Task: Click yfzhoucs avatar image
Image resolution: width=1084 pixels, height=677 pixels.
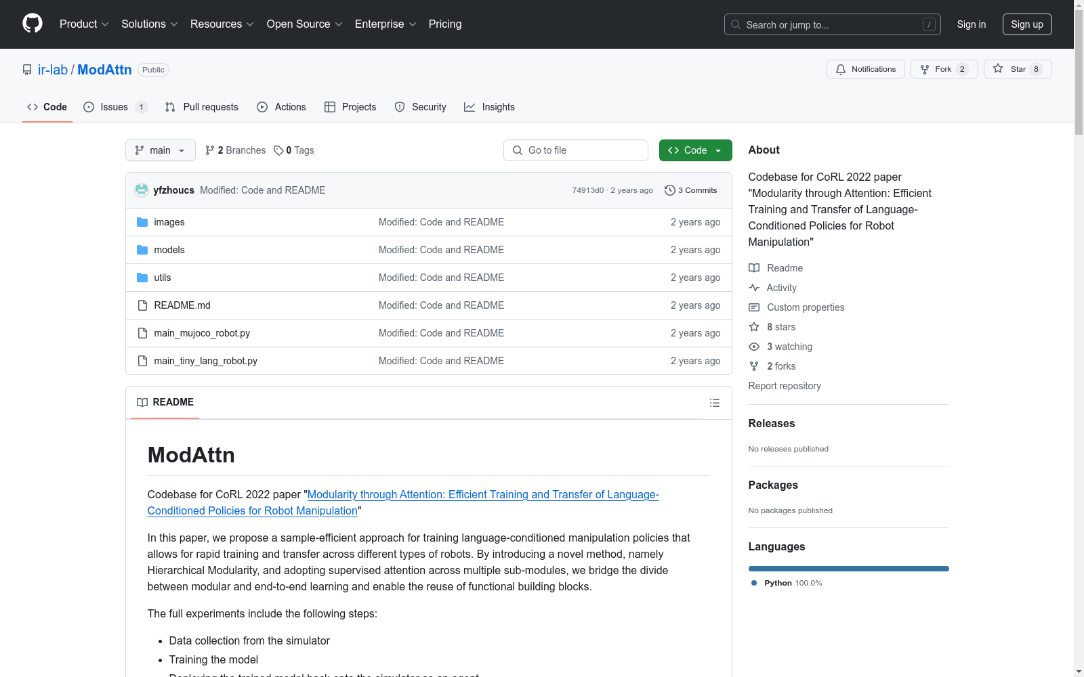Action: tap(142, 190)
